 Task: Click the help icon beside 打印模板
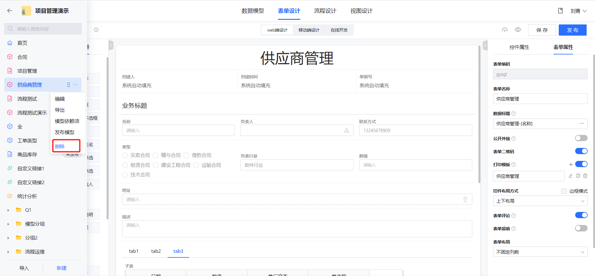(513, 165)
